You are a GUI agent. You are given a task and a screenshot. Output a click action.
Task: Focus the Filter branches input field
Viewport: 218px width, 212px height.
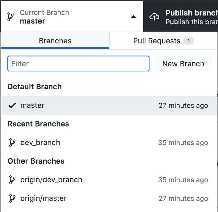click(x=78, y=64)
